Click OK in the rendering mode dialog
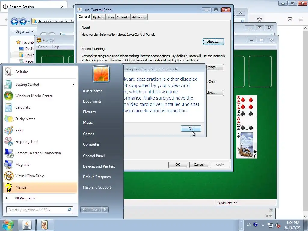Viewport: 308px width, 231px height. [191, 129]
